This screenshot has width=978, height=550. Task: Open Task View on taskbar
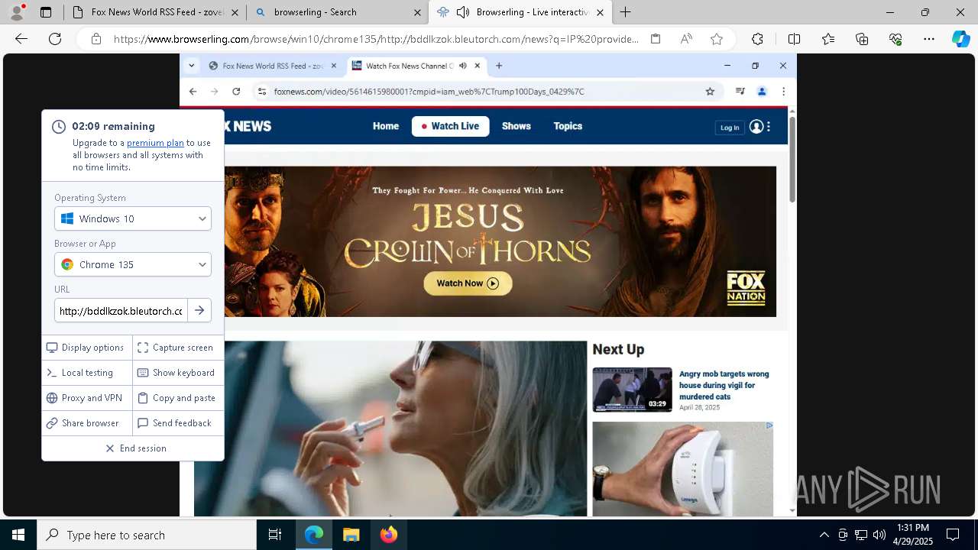(x=275, y=535)
